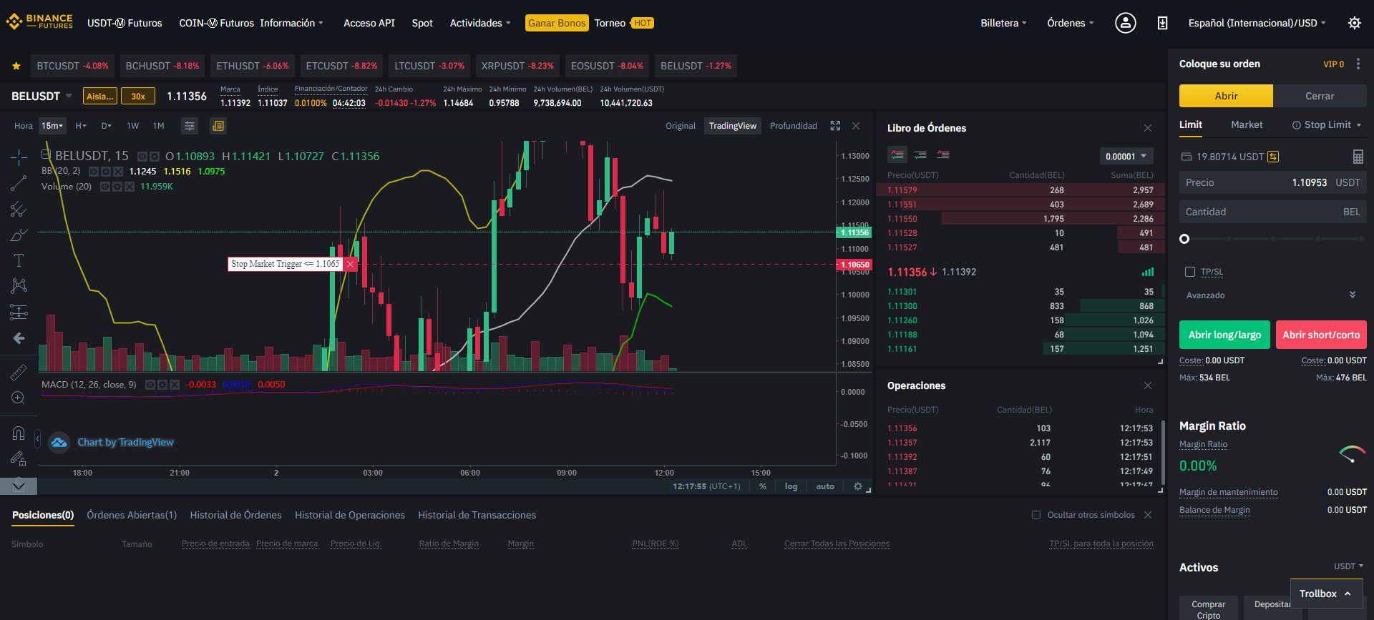Open order book precision 0.00001 dropdown
This screenshot has width=1374, height=620.
(x=1126, y=156)
